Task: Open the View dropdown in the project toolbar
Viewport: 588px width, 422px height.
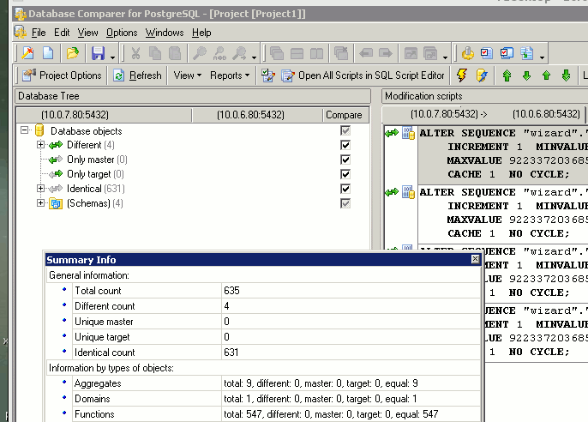Action: 188,75
